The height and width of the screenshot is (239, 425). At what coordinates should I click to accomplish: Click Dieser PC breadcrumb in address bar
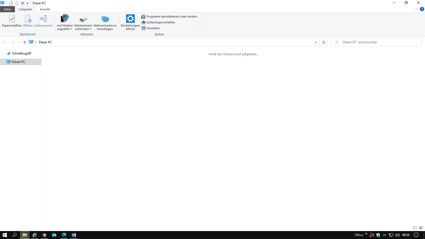(45, 42)
